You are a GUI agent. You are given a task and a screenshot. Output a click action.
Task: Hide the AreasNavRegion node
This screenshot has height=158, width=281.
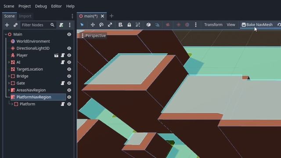point(69,90)
